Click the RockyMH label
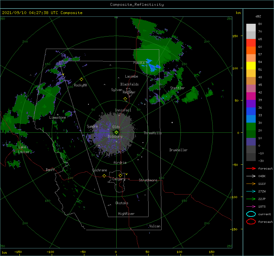Screen dimensions: 274x256 pos(80,85)
